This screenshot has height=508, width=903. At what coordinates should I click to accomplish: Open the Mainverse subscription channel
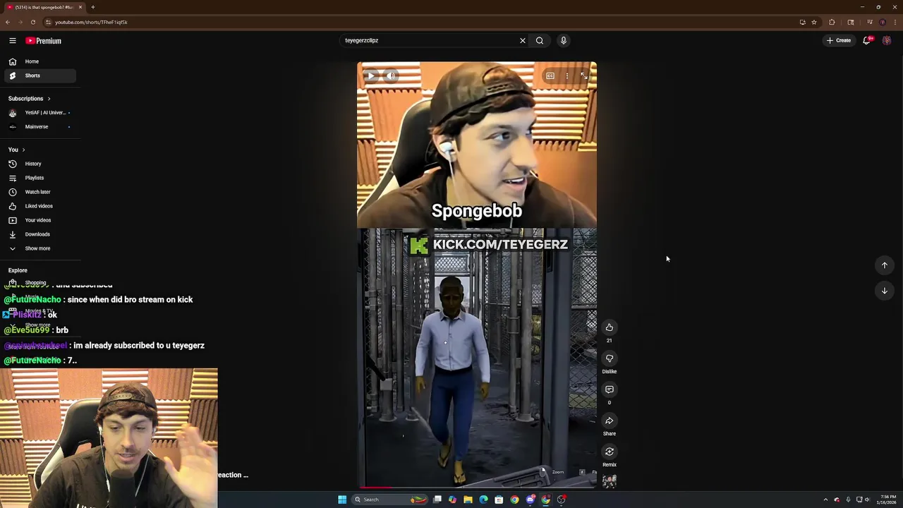(x=40, y=127)
